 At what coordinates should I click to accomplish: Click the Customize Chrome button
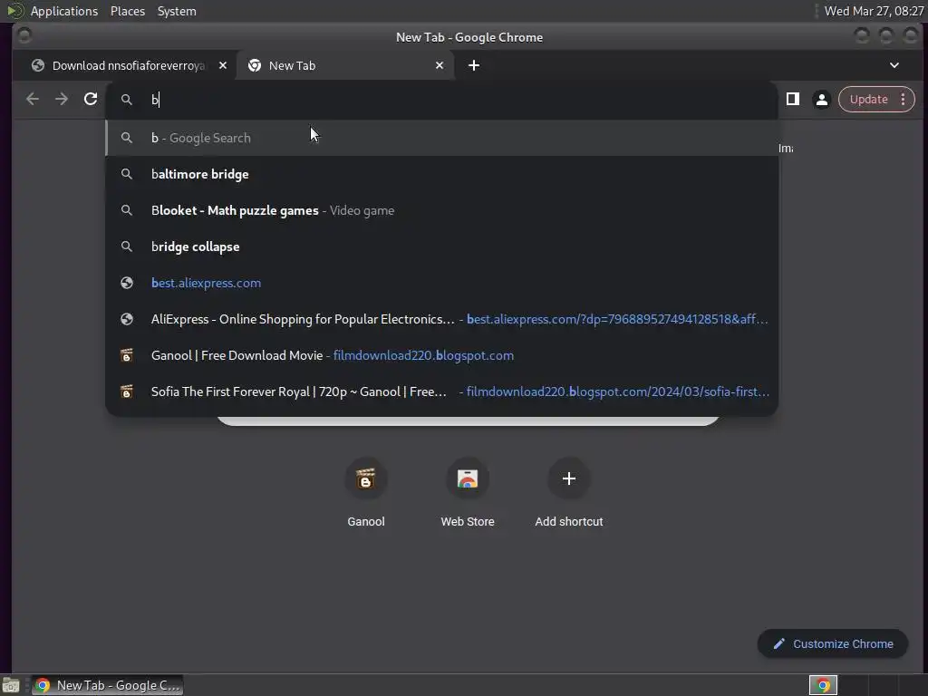[833, 644]
